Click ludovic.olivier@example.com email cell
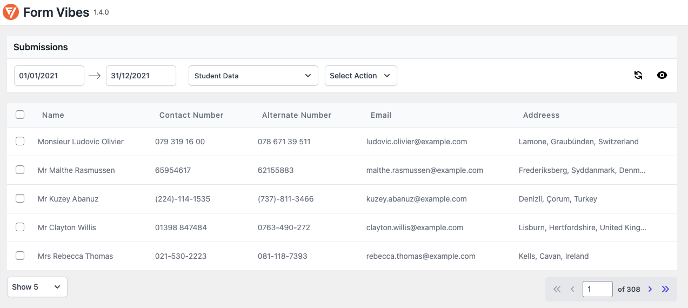The image size is (688, 308). (x=417, y=142)
